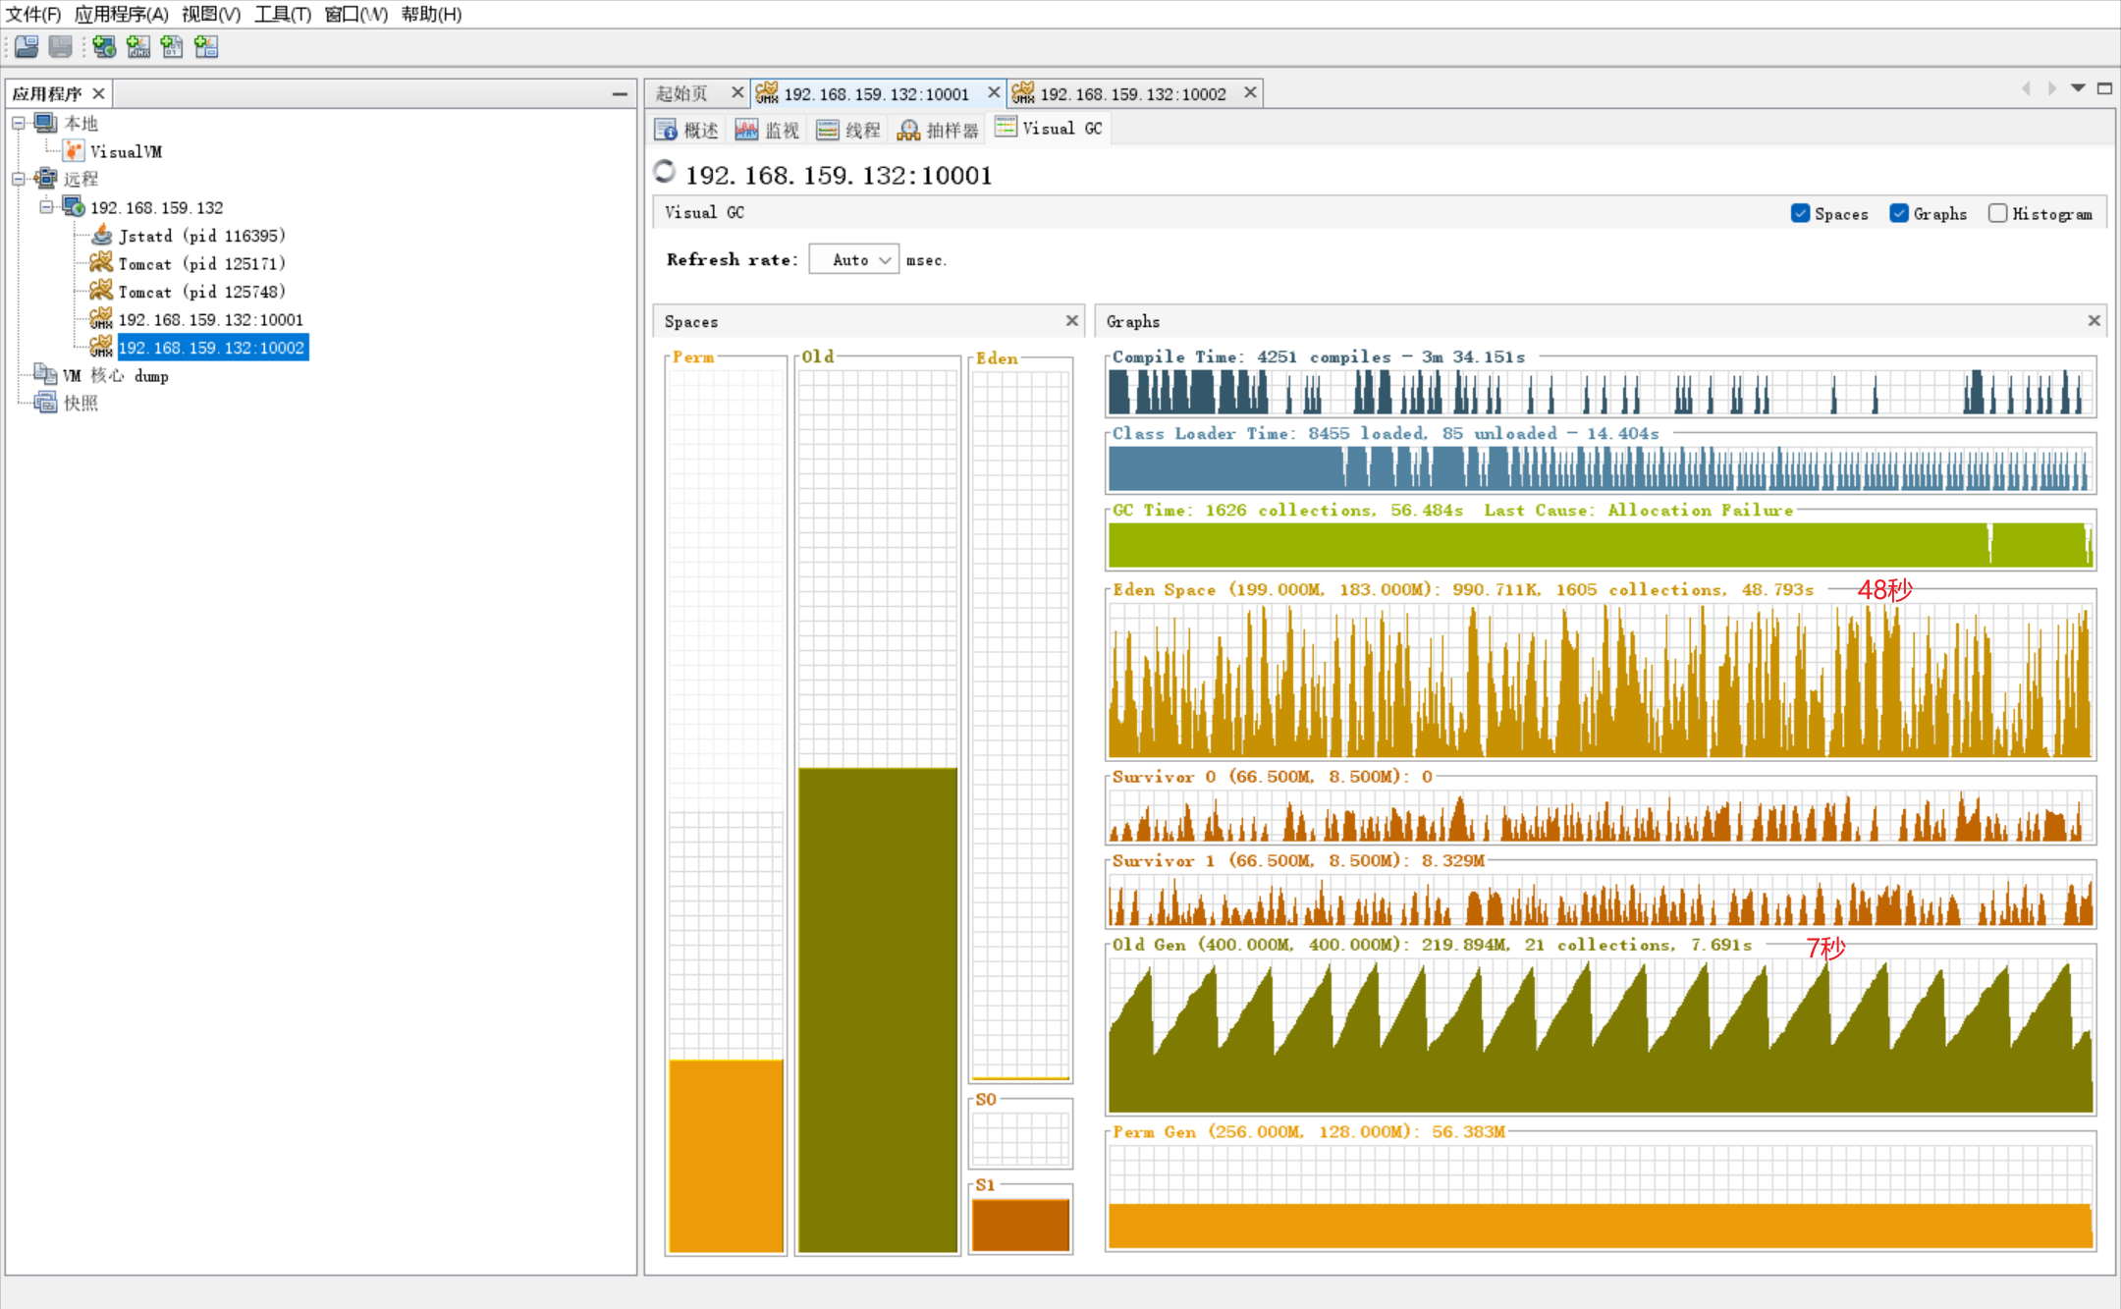Switch to the 192.168.159.132:10002 editor tab

pyautogui.click(x=1131, y=93)
